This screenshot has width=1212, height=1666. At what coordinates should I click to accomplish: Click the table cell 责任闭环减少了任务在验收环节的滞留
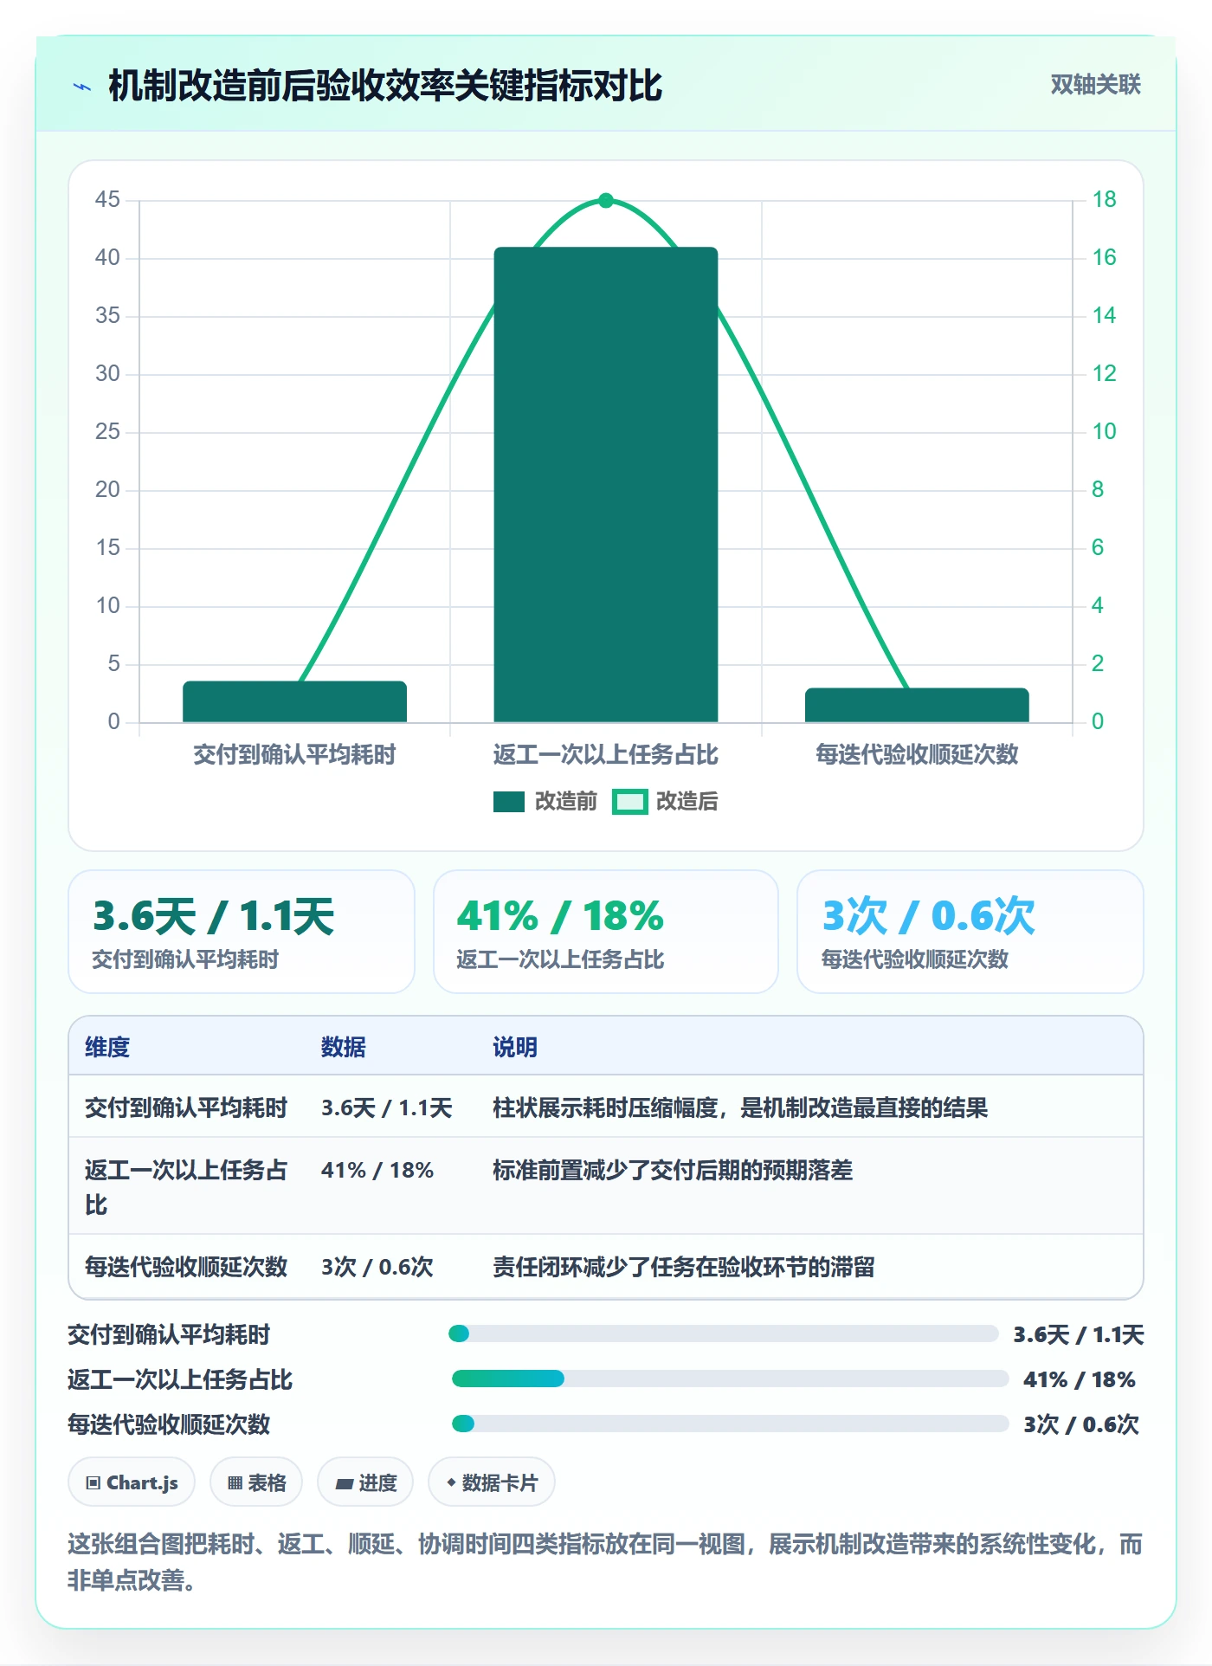tap(684, 1267)
